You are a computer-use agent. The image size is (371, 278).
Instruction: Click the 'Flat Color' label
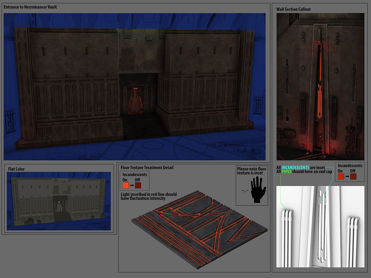[16, 169]
